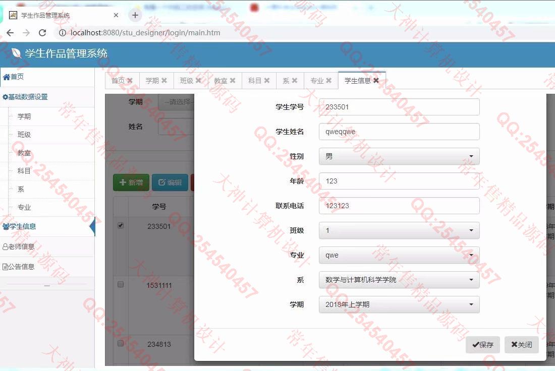This screenshot has width=555, height=371.
Task: Open the 系 dropdown in the form
Action: point(399,280)
